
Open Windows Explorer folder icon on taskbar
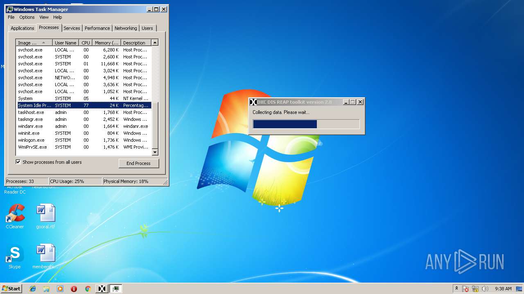click(46, 289)
